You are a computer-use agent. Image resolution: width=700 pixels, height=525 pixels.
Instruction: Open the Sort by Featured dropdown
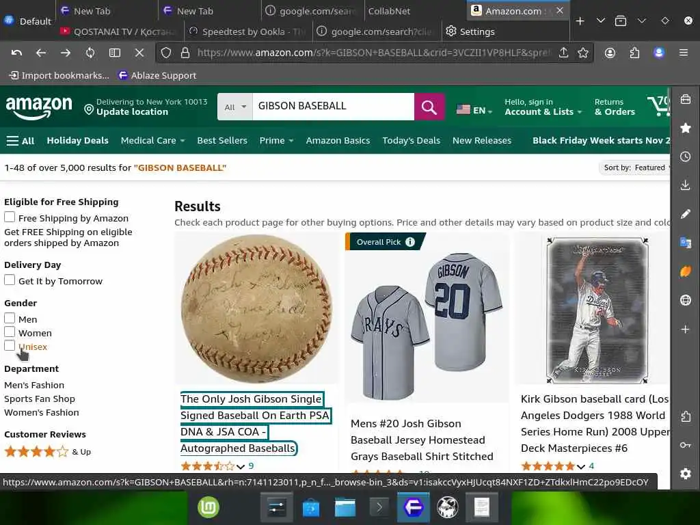[x=635, y=168]
